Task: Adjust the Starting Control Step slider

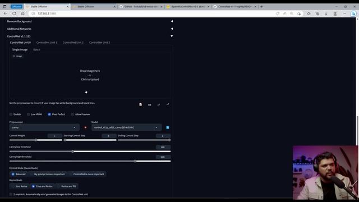Action: coord(90,140)
